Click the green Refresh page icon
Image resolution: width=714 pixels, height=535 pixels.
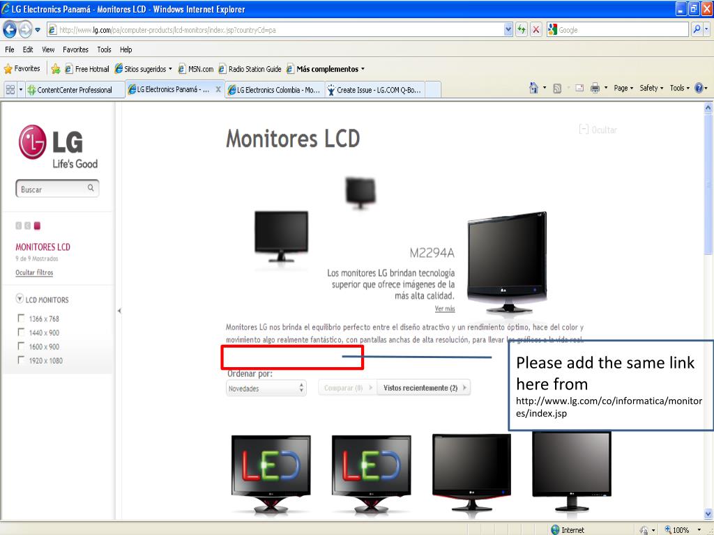pyautogui.click(x=522, y=30)
